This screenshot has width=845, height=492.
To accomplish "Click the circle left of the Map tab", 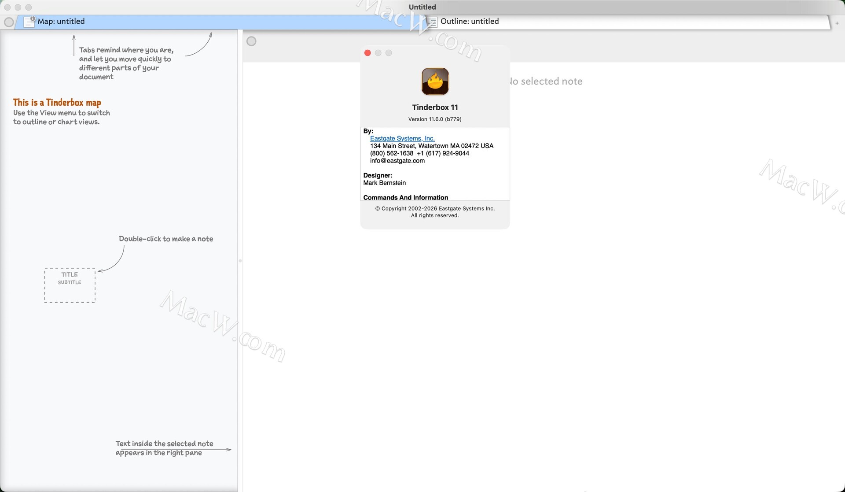I will [8, 22].
